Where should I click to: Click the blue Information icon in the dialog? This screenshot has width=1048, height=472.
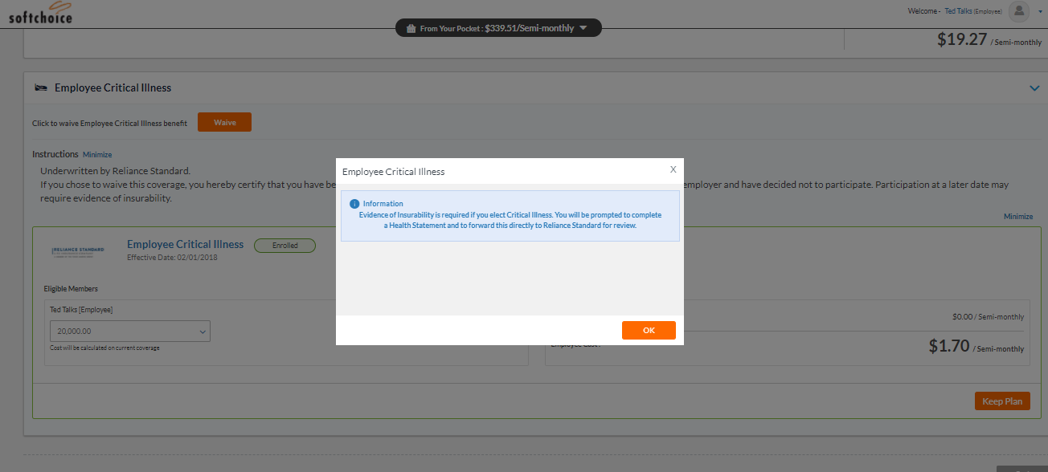pos(354,204)
